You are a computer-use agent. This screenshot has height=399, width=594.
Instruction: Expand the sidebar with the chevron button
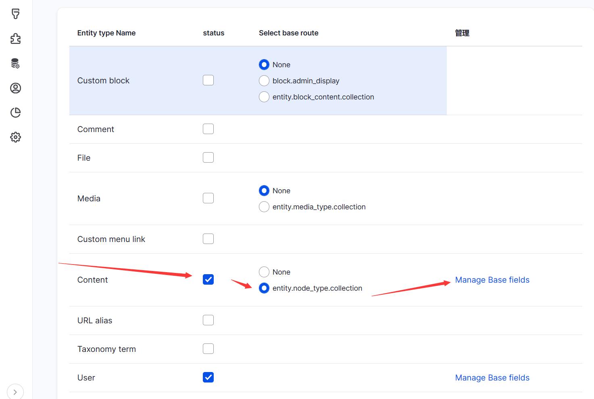[15, 392]
